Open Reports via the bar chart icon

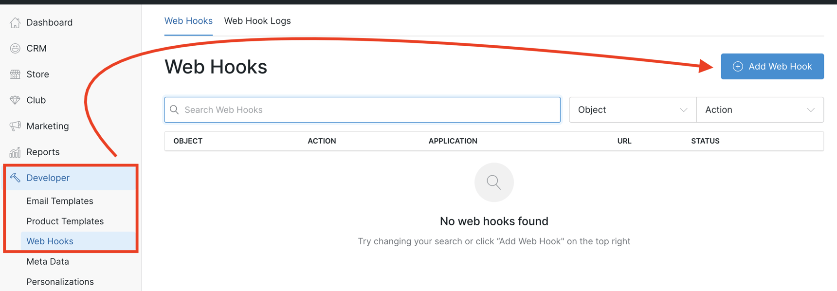15,151
